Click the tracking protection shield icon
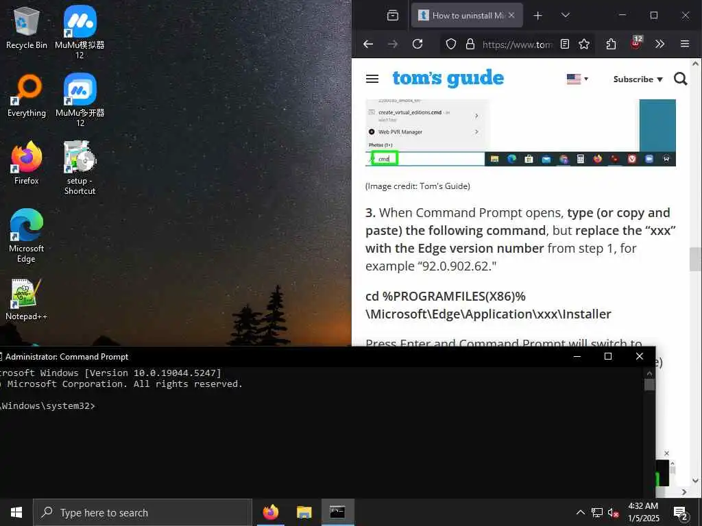 pos(451,44)
